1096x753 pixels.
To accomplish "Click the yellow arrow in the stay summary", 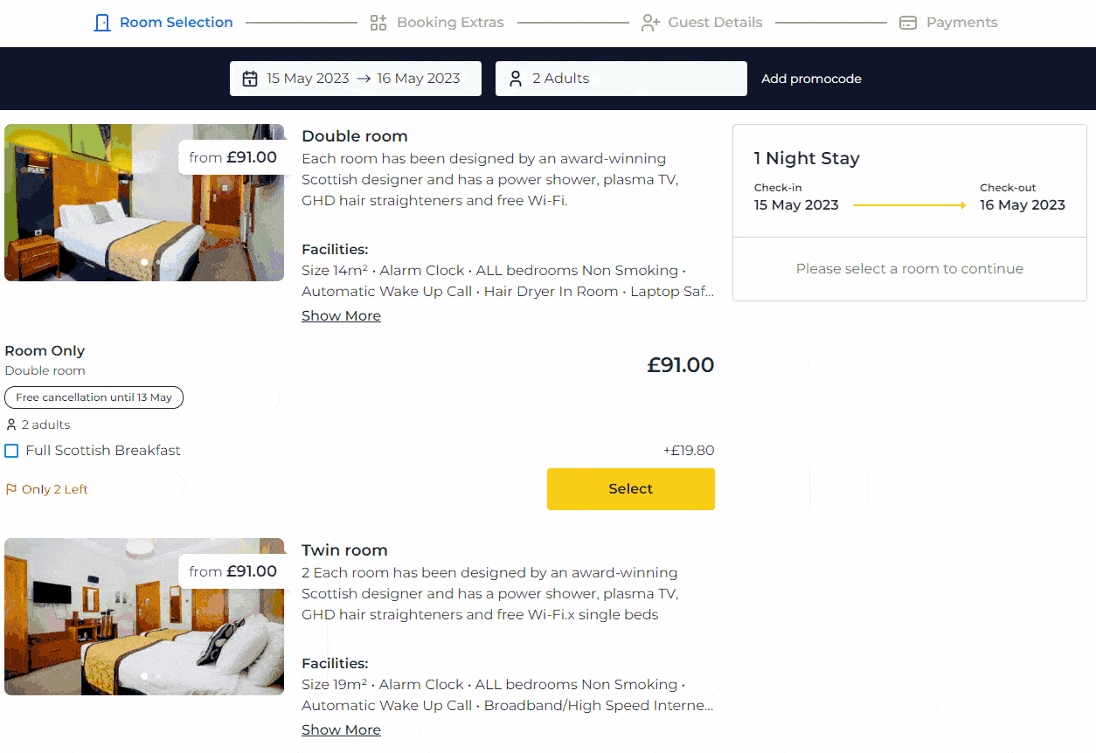I will click(x=908, y=204).
